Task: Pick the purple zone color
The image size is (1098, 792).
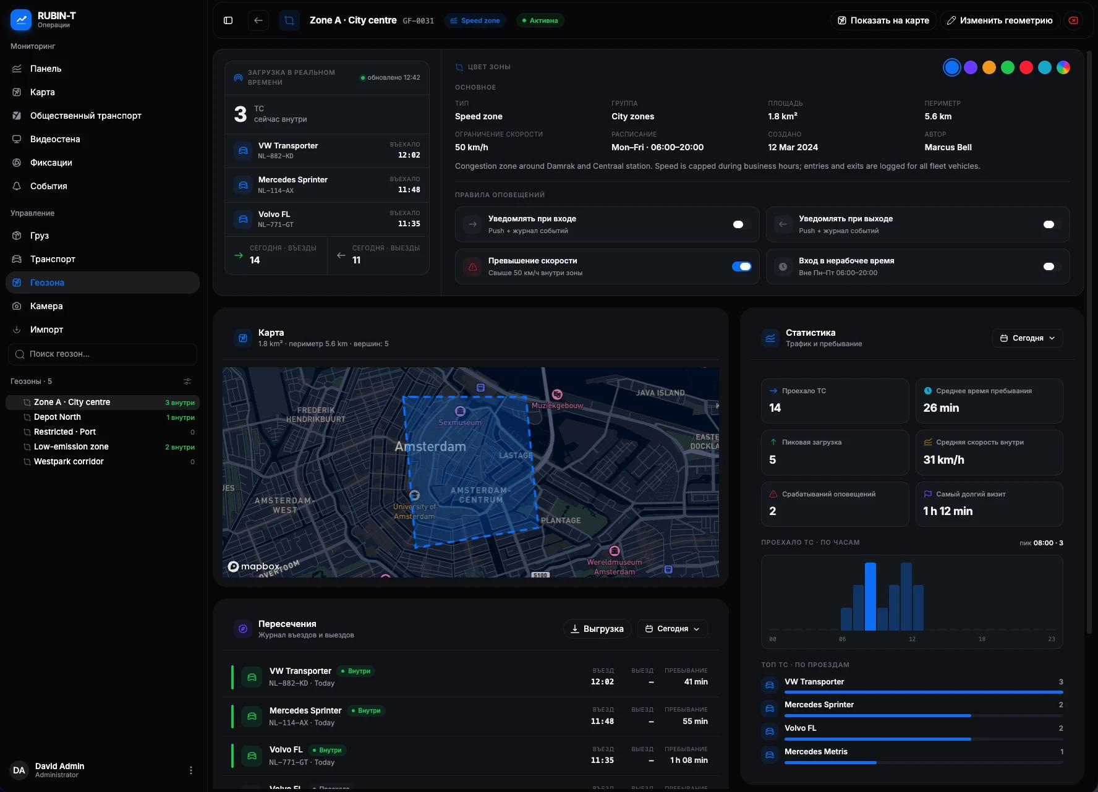Action: coord(971,67)
